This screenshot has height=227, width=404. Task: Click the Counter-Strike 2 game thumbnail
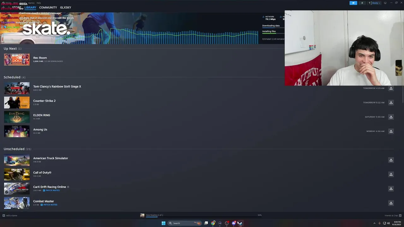coord(17,102)
